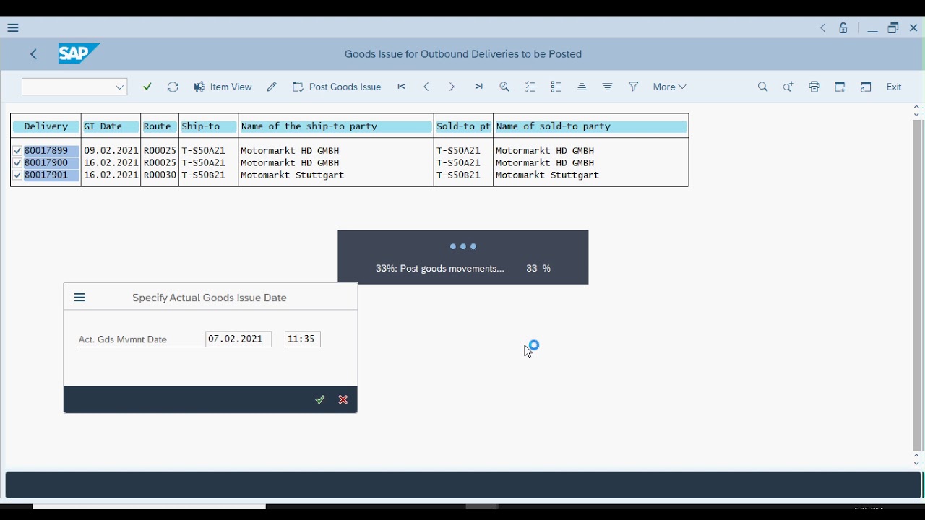925x520 pixels.
Task: Click the search-next icon
Action: point(788,87)
